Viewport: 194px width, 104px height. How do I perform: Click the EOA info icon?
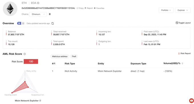(38, 3)
